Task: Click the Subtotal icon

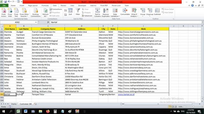Action: [x=157, y=12]
